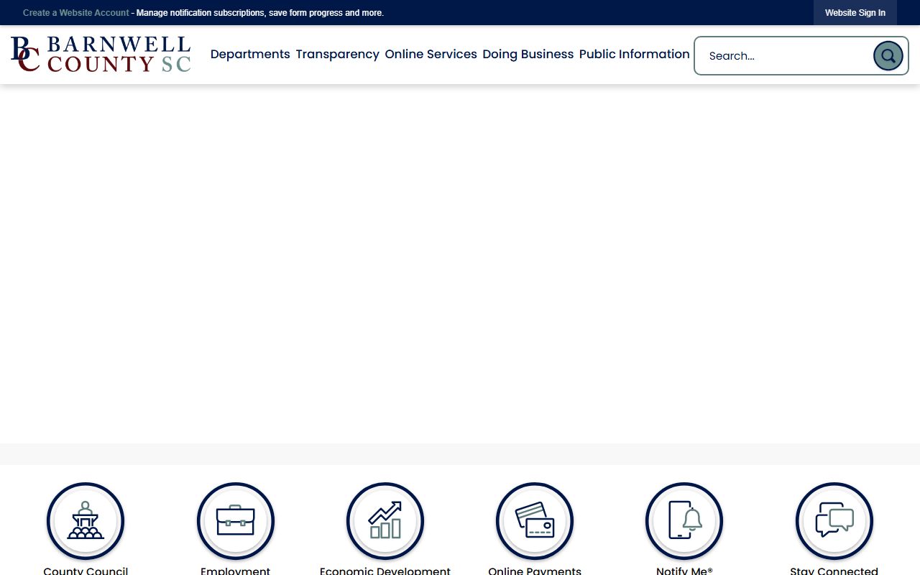Open the Online Services menu
920x575 pixels.
point(431,54)
